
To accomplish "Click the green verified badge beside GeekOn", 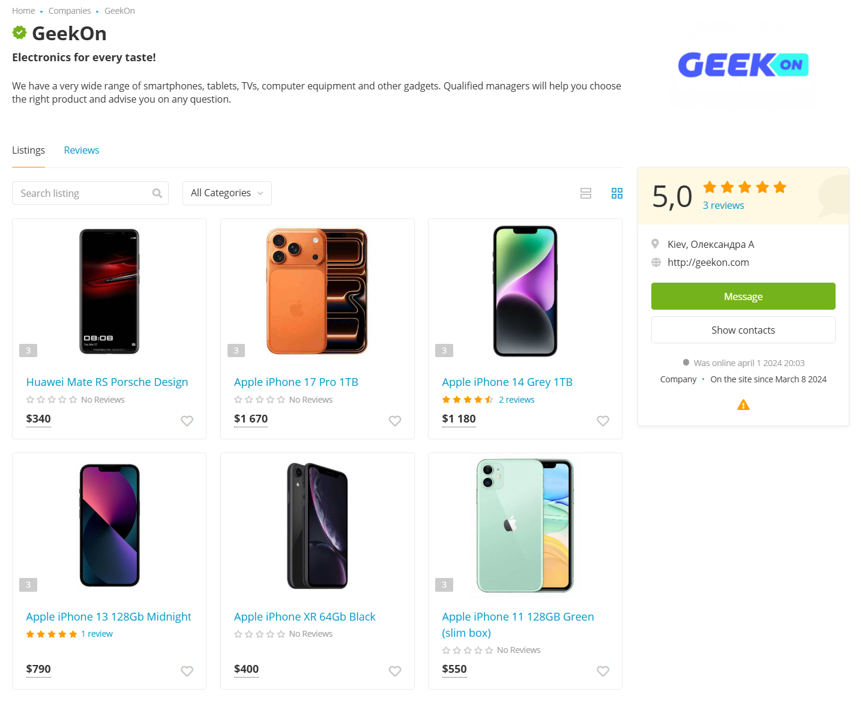I will tap(20, 33).
